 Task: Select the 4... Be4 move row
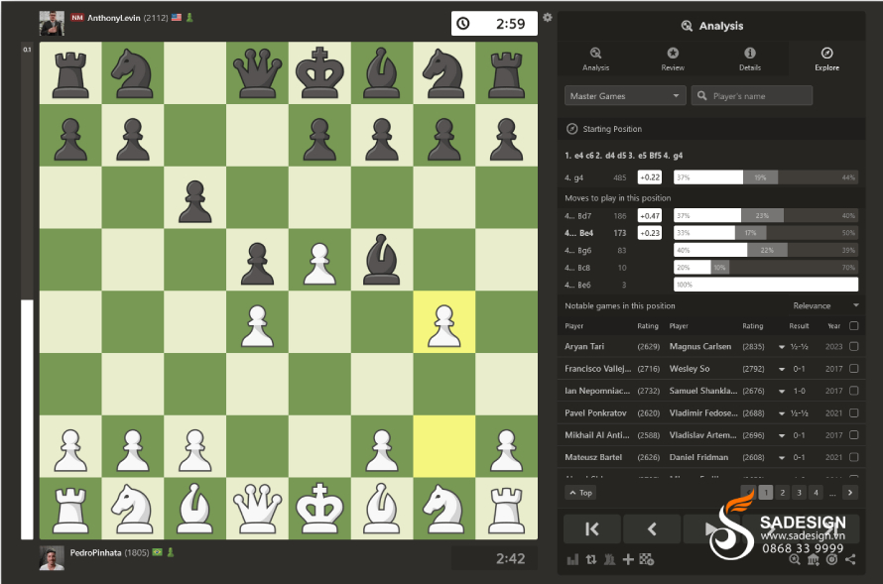coord(711,233)
